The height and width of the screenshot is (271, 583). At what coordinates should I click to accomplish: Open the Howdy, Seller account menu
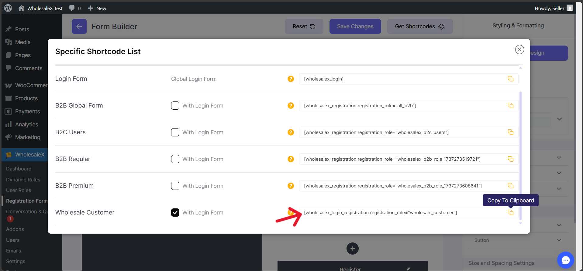pyautogui.click(x=553, y=8)
